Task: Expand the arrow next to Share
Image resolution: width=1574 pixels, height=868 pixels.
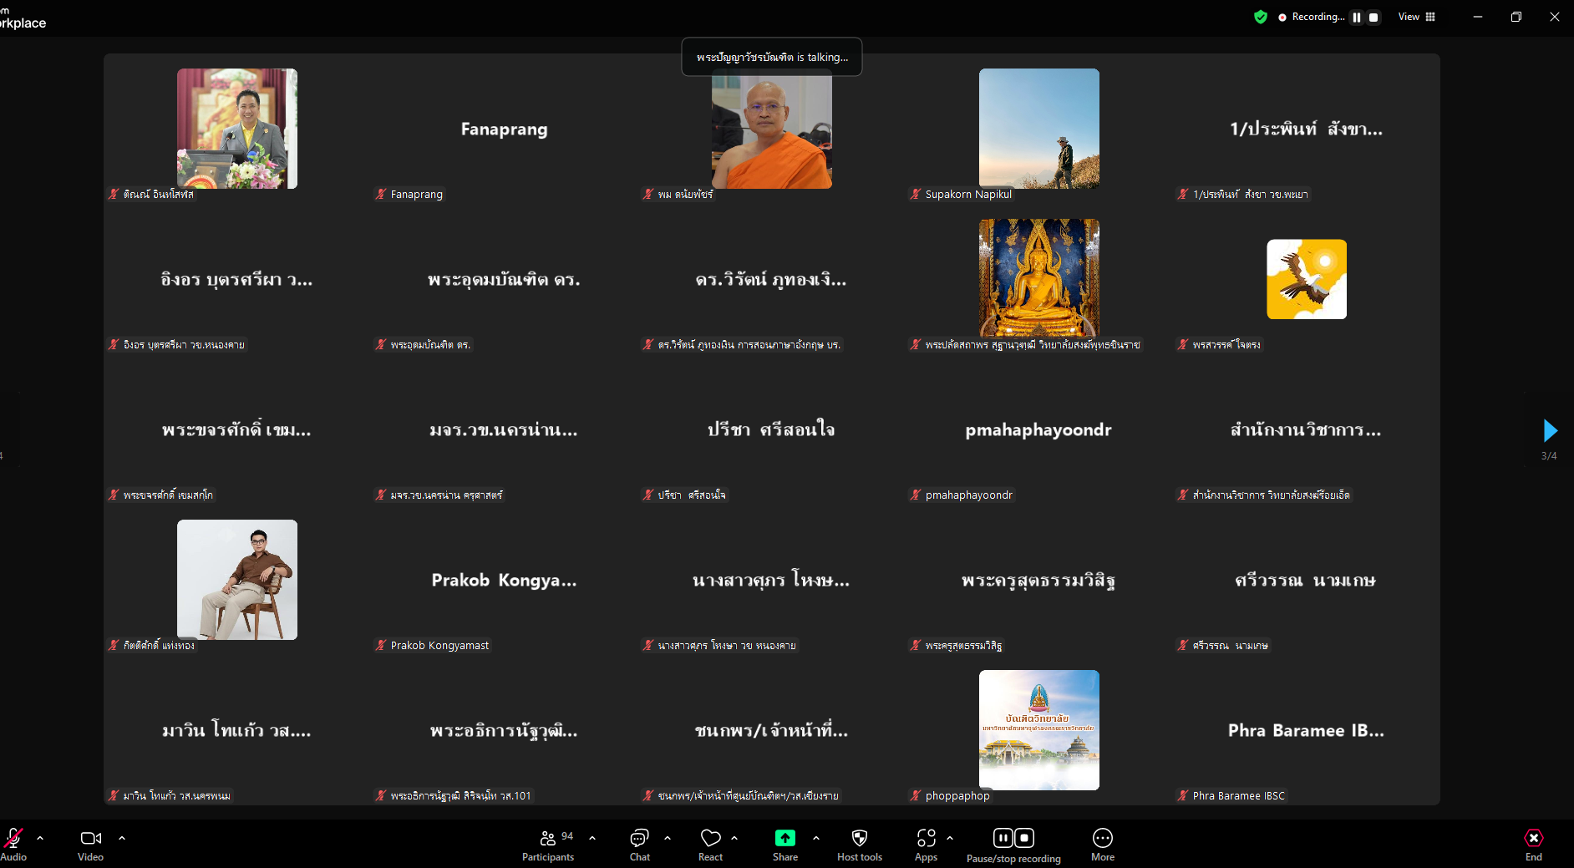Action: click(x=816, y=837)
